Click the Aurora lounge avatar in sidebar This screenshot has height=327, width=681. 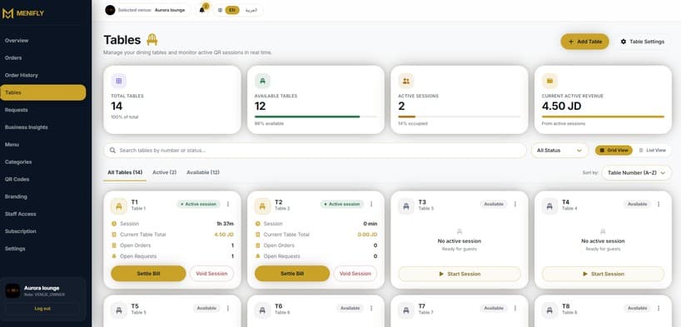tap(12, 290)
